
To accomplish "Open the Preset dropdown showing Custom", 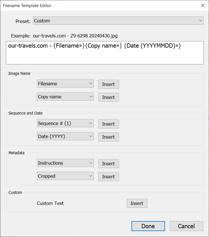I will (118, 21).
